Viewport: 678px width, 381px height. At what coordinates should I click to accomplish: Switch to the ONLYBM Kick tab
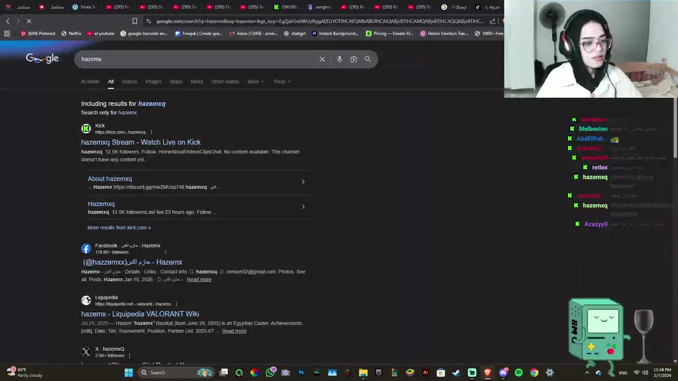(x=286, y=7)
